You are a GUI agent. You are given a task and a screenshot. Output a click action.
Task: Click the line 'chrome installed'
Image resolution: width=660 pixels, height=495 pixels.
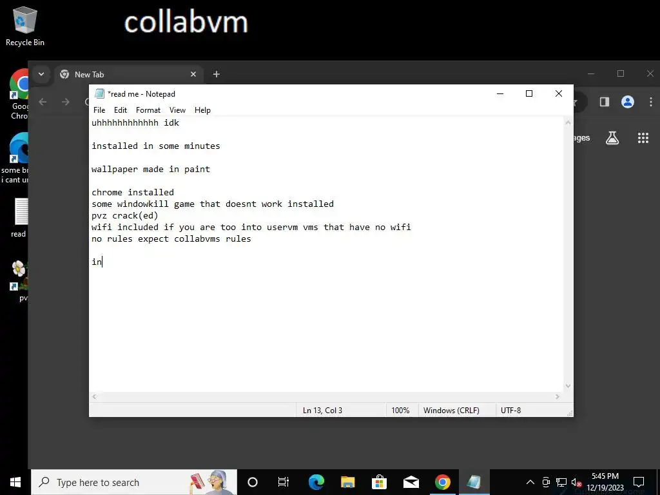[x=133, y=192]
